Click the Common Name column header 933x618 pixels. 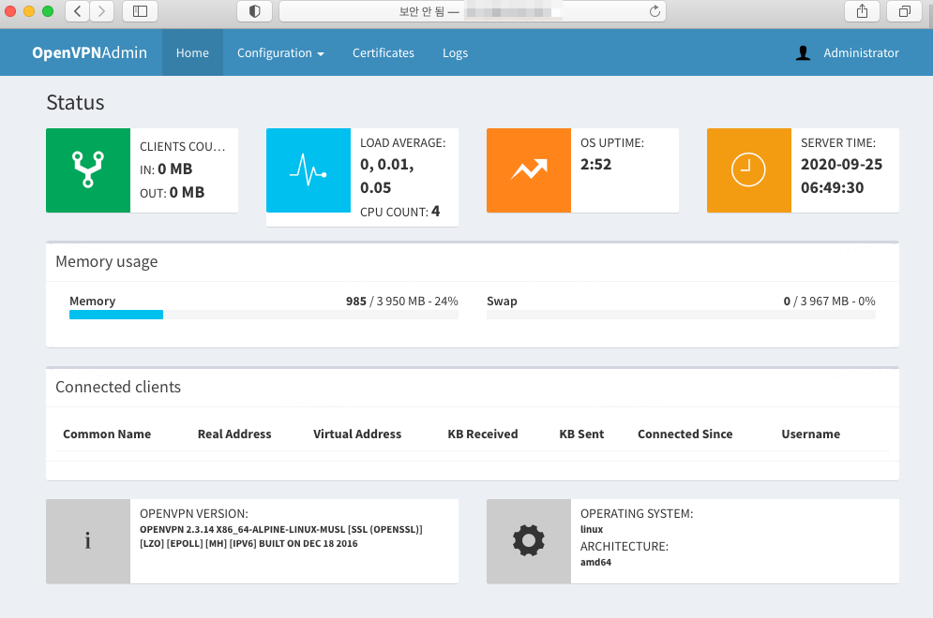(107, 434)
